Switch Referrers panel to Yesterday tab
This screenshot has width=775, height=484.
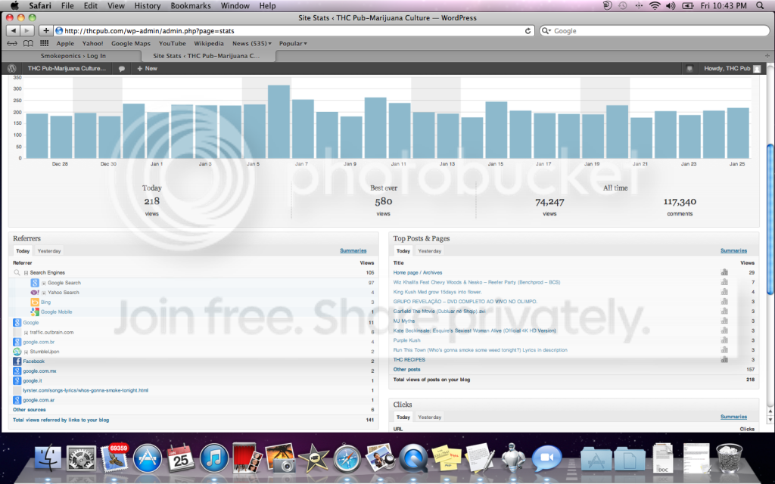point(49,251)
